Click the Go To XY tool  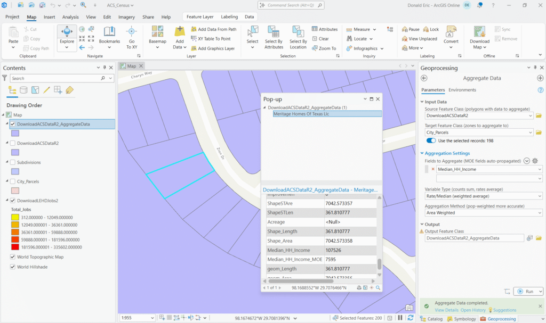tap(131, 37)
